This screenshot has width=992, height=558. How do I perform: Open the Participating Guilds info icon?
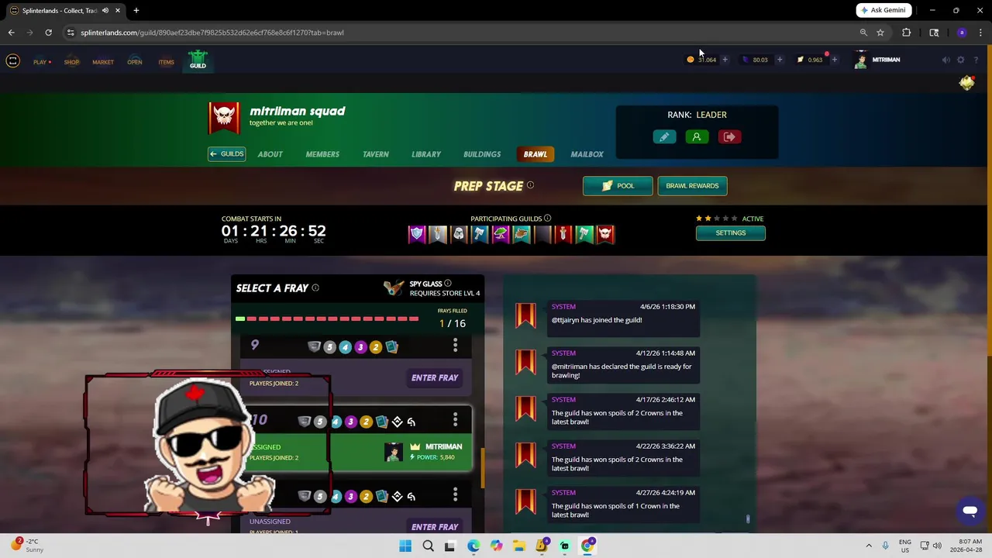(x=547, y=219)
